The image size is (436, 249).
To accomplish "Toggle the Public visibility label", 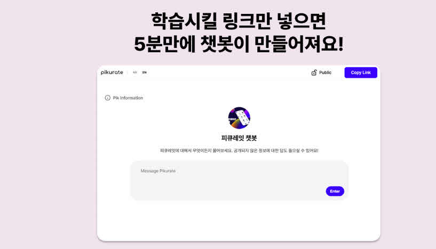I will coord(325,73).
